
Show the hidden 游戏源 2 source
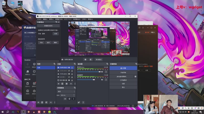(x=69, y=77)
